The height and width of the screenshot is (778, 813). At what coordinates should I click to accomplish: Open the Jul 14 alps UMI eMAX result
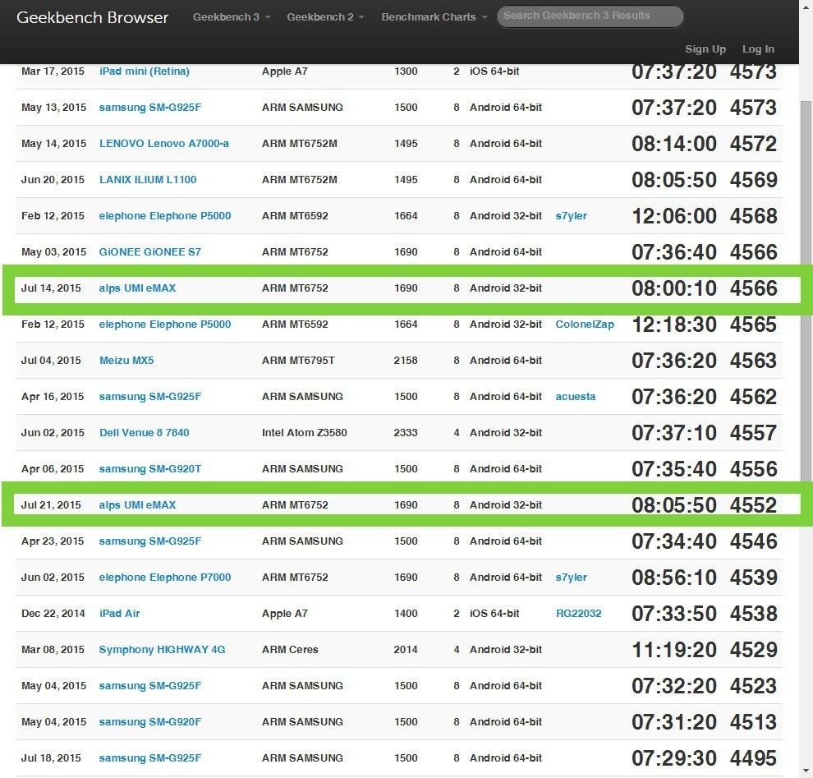click(x=137, y=288)
